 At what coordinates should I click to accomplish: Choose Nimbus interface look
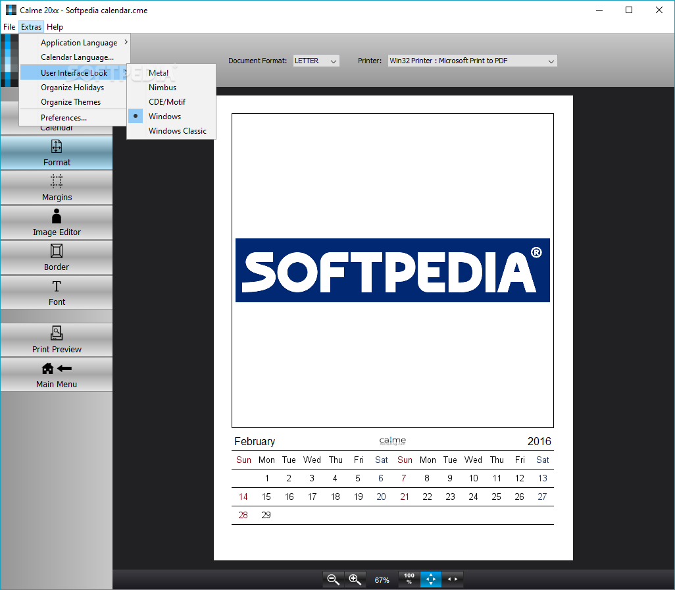click(x=171, y=88)
